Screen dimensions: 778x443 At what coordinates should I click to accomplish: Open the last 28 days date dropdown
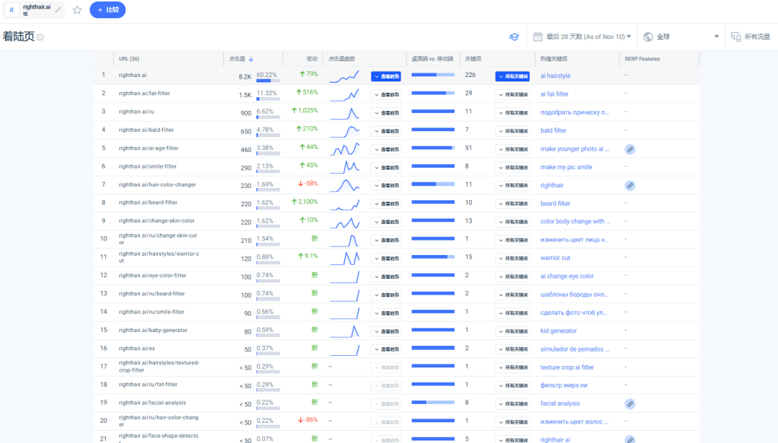coord(589,37)
